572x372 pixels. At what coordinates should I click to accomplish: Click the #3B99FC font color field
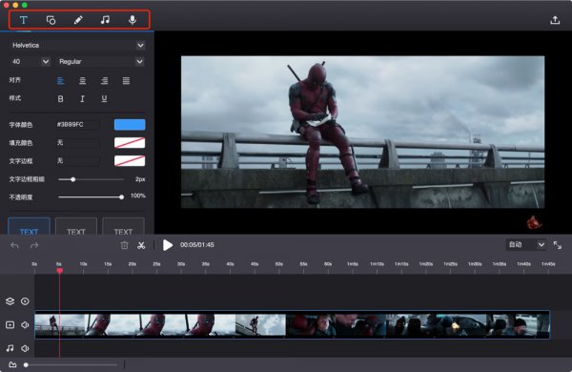77,125
